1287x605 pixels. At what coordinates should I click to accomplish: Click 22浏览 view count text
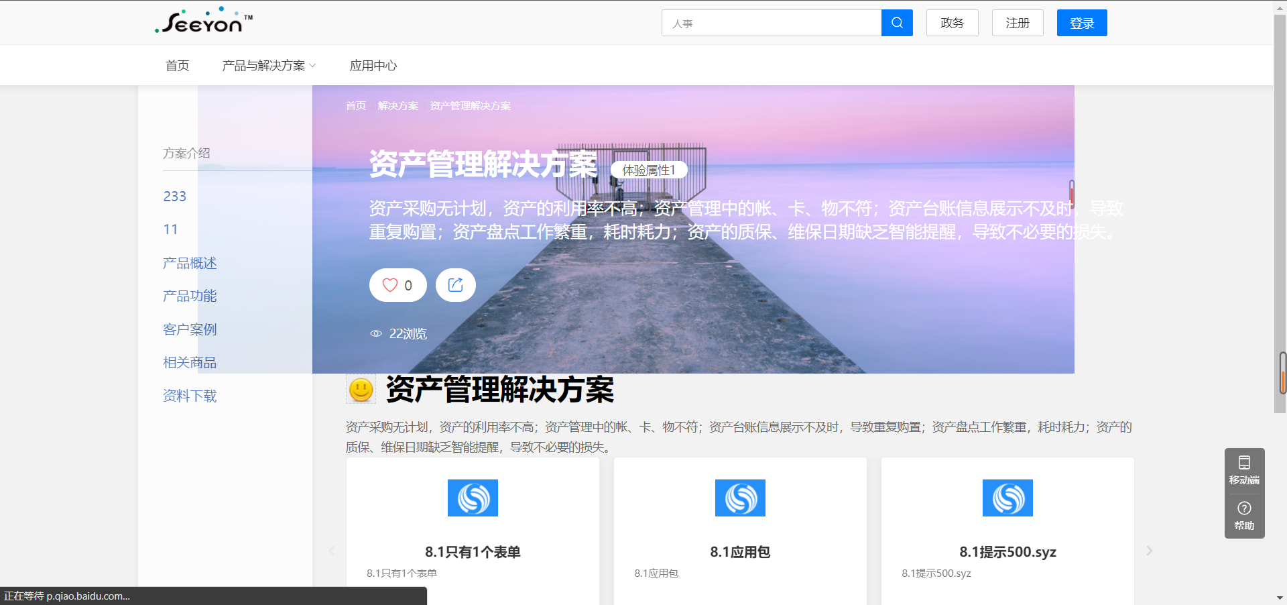(x=408, y=333)
